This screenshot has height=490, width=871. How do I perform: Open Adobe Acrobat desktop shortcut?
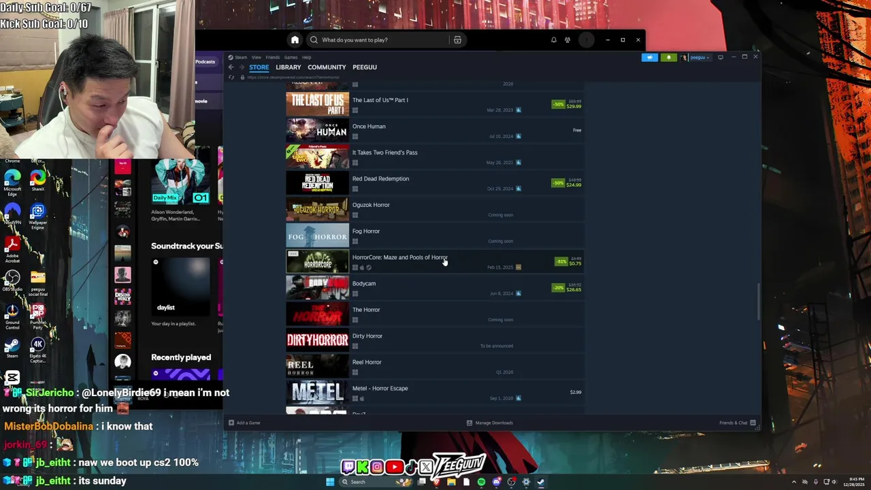tap(12, 250)
